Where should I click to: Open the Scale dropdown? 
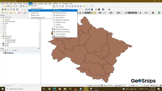[113, 85]
